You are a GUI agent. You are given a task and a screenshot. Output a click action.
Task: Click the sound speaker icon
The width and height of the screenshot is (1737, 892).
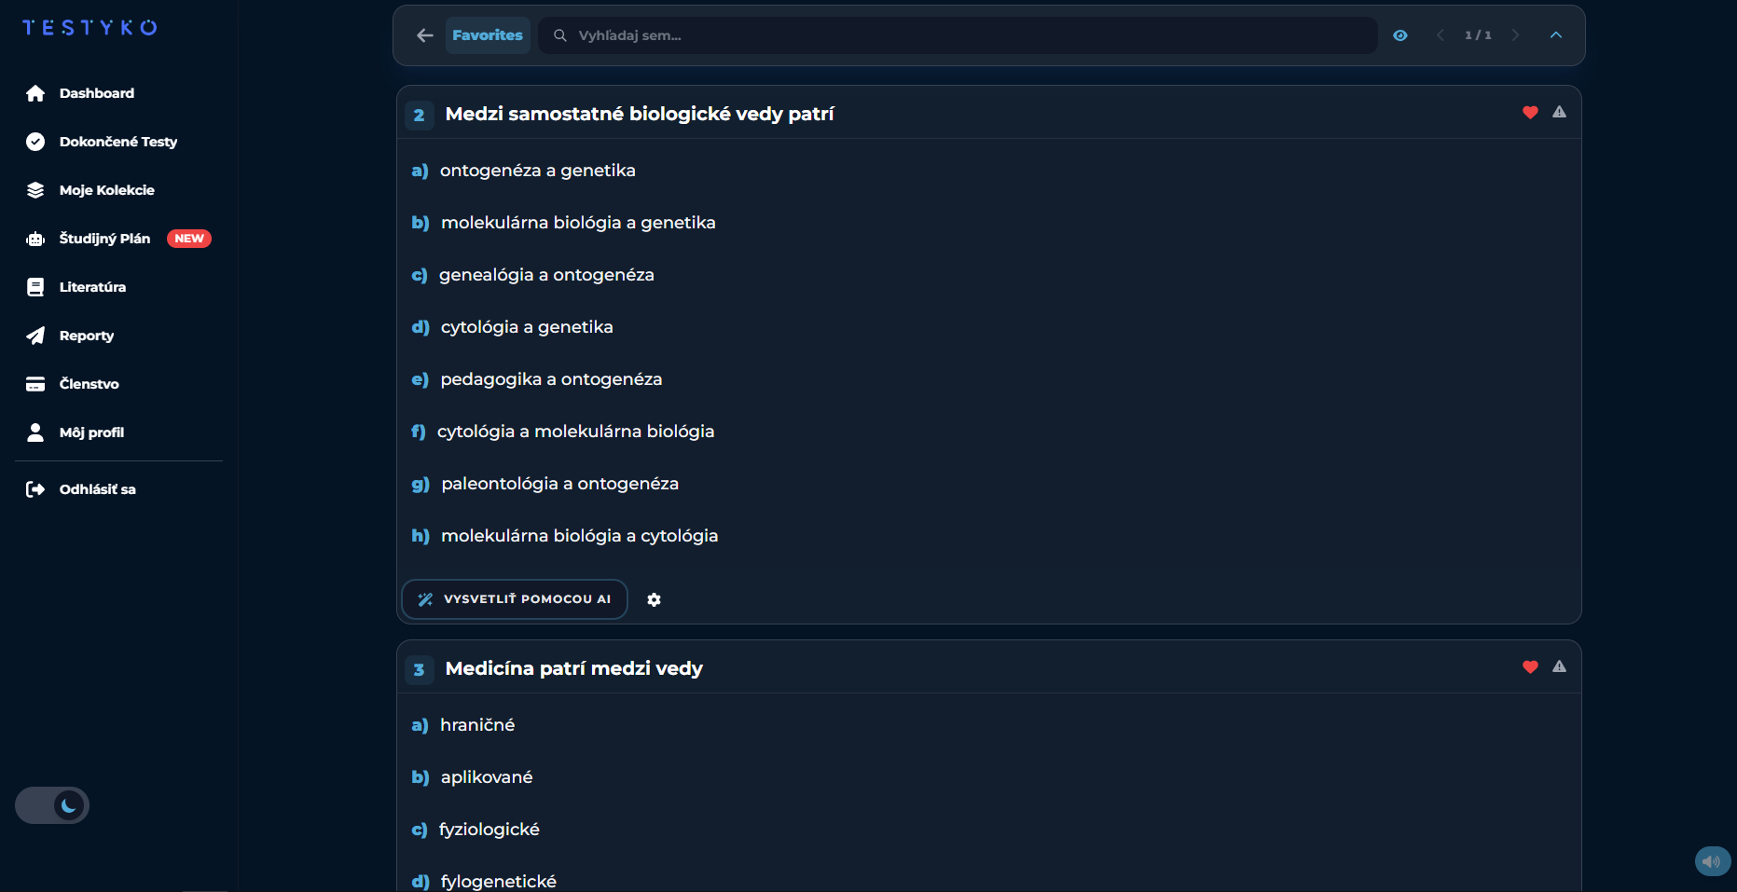[1712, 861]
